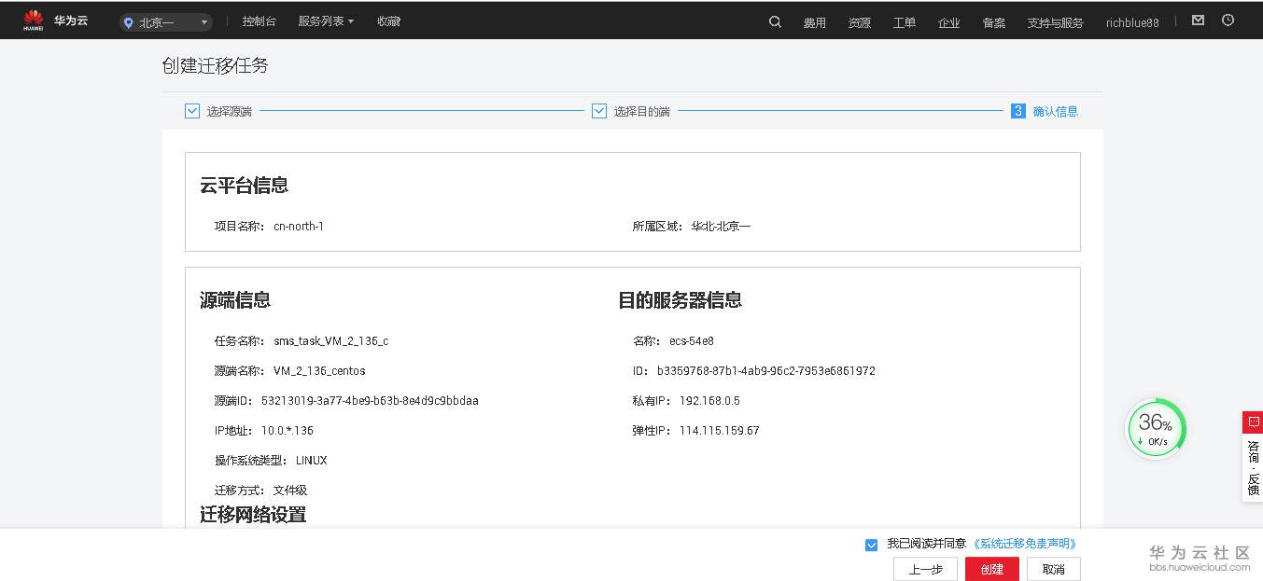Click the 创建迁移任务 page title
This screenshot has width=1263, height=581.
216,65
